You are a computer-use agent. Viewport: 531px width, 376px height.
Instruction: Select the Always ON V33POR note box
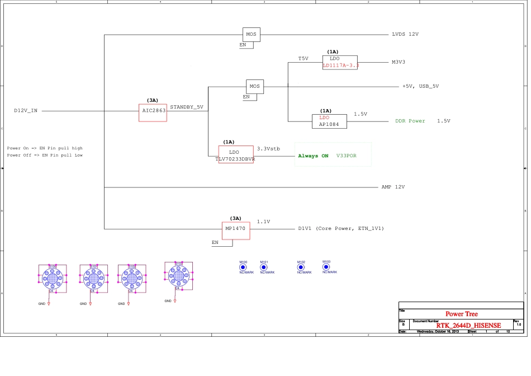[x=333, y=155]
